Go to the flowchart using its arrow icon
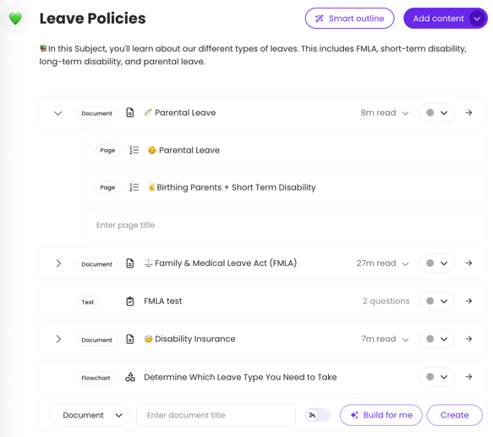The image size is (493, 437). [x=468, y=377]
